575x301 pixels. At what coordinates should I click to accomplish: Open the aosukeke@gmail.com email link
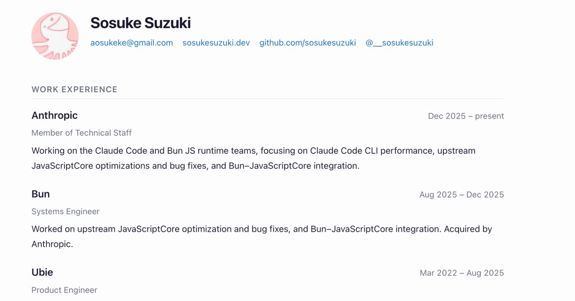pyautogui.click(x=132, y=43)
